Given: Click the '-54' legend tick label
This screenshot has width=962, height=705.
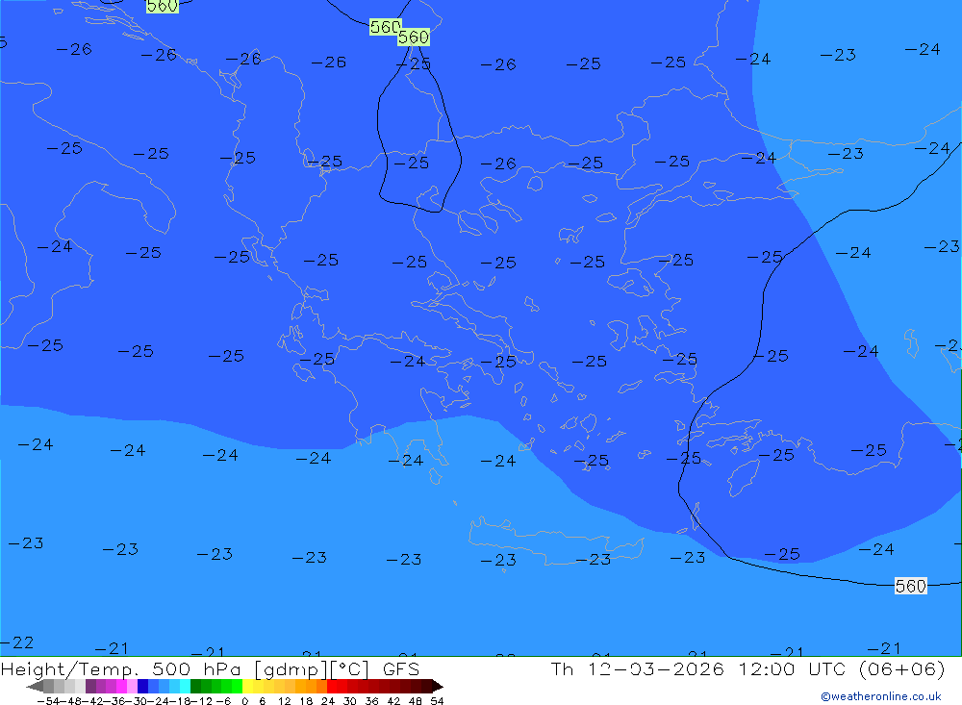Looking at the screenshot, I should pos(48,701).
